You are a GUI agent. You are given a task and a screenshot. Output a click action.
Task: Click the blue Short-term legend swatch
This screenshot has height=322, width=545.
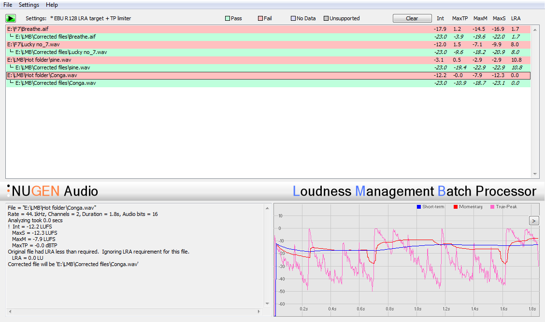click(x=419, y=207)
